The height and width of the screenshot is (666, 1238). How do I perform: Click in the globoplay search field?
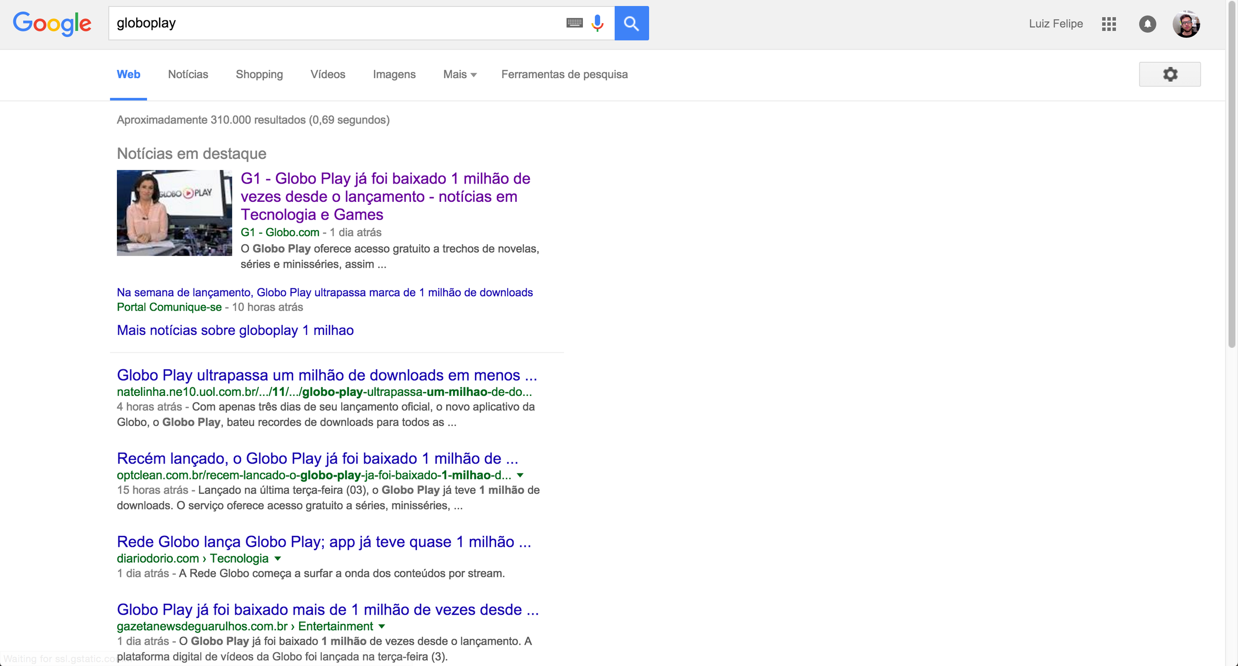click(x=337, y=23)
